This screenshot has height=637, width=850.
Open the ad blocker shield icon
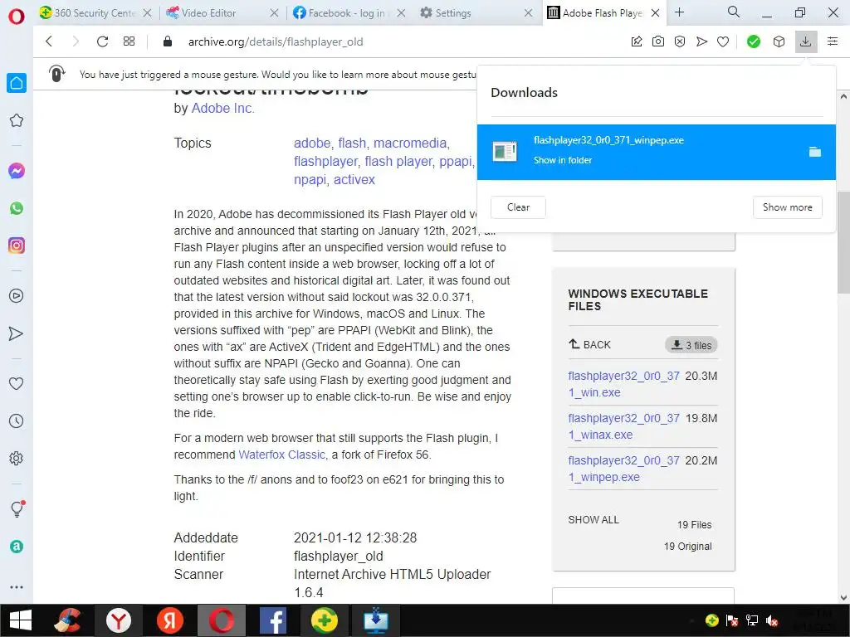pyautogui.click(x=680, y=41)
